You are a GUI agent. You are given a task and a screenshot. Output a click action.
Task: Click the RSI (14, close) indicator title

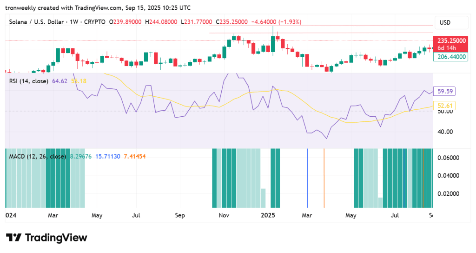point(28,81)
